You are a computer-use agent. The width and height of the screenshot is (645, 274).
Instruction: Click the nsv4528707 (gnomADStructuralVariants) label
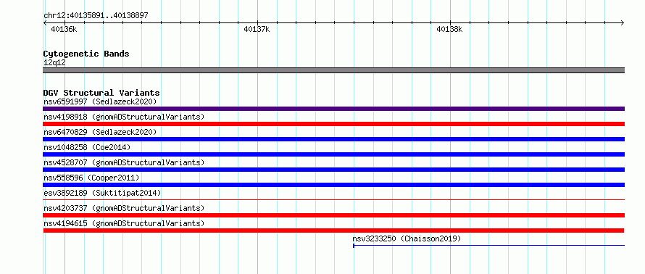pos(124,162)
